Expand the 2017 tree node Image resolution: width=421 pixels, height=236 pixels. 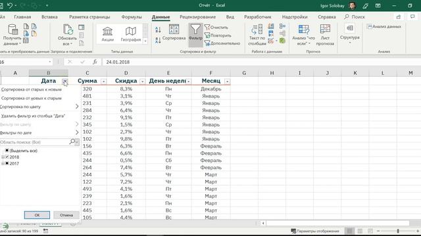point(3,163)
